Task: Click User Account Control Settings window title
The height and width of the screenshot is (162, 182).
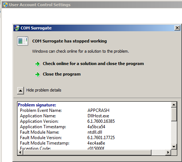Action: [x=40, y=5]
